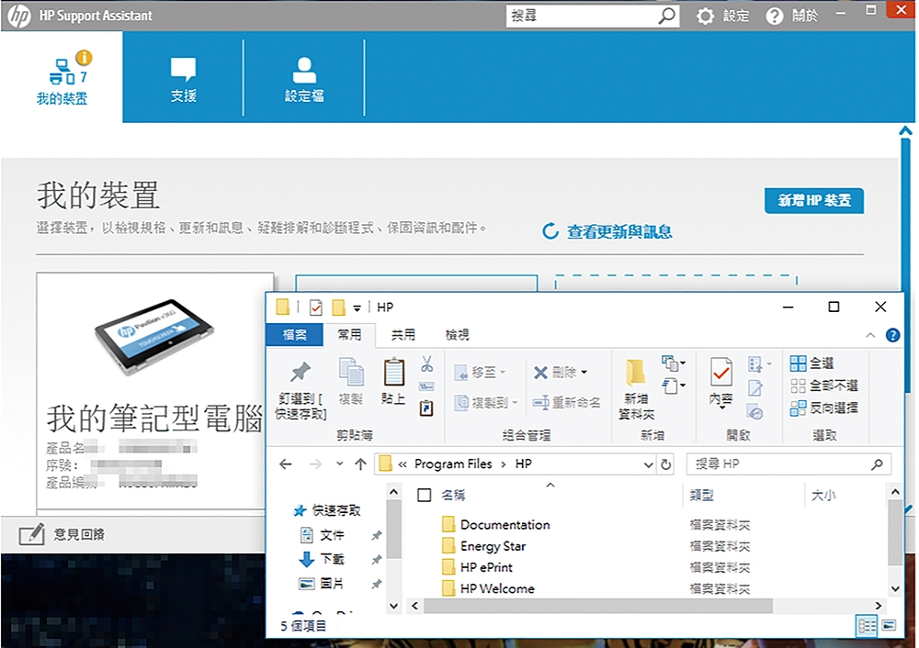Image resolution: width=919 pixels, height=648 pixels.
Task: Create a new folder with 新增資料夾
Action: click(636, 389)
